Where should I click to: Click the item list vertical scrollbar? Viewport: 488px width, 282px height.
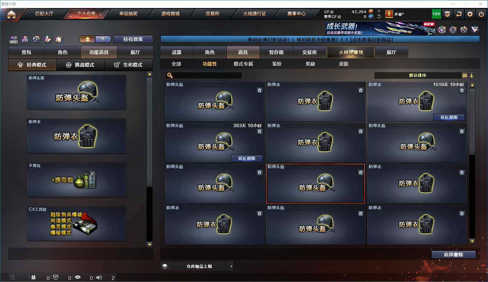472,163
